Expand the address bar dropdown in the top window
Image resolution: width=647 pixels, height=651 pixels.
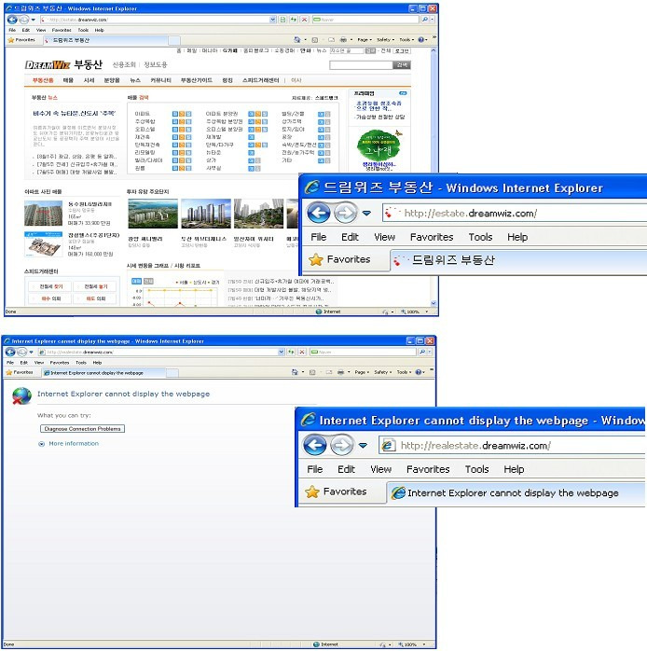point(272,20)
